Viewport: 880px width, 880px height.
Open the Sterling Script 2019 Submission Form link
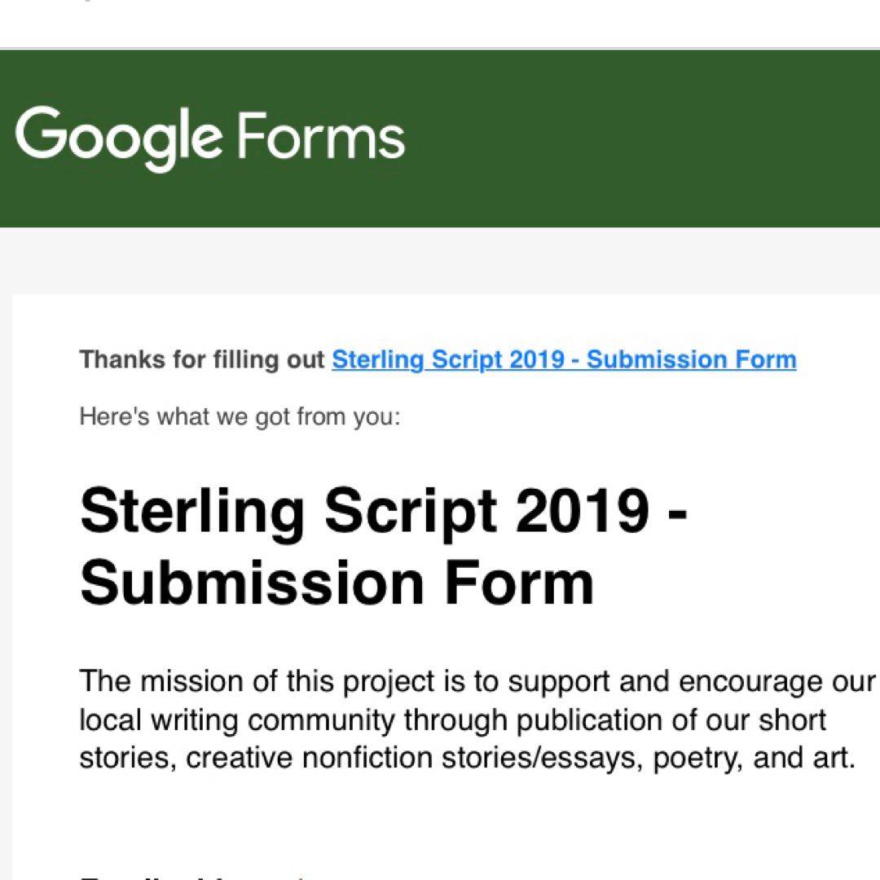(x=564, y=359)
